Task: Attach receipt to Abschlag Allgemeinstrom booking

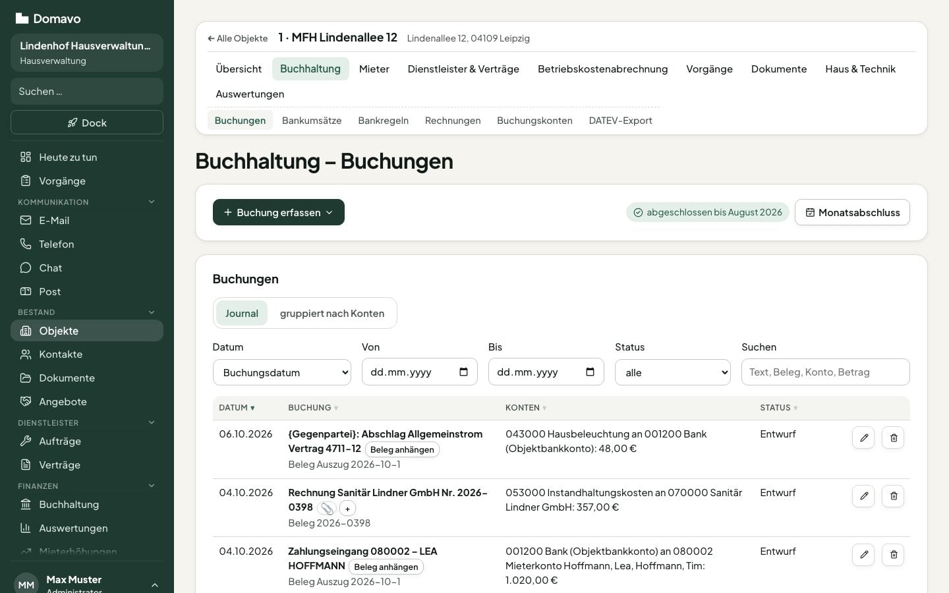Action: tap(402, 449)
